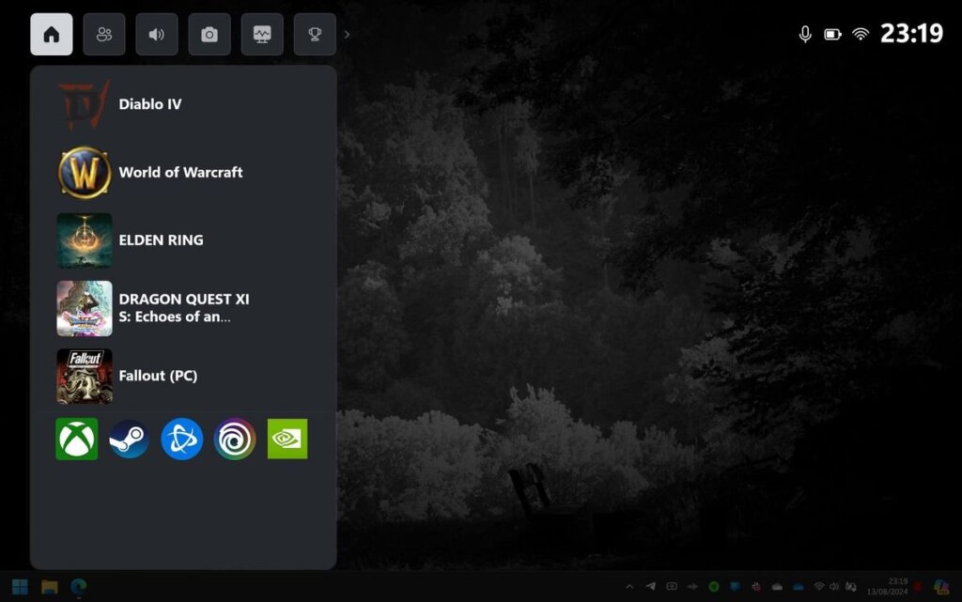Open File Explorer from the taskbar
Screen dimensions: 962x602
coord(49,587)
